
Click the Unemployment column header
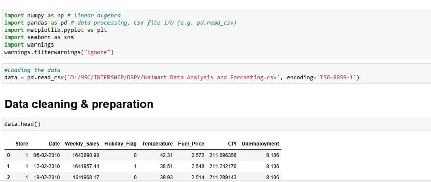pyautogui.click(x=260, y=144)
